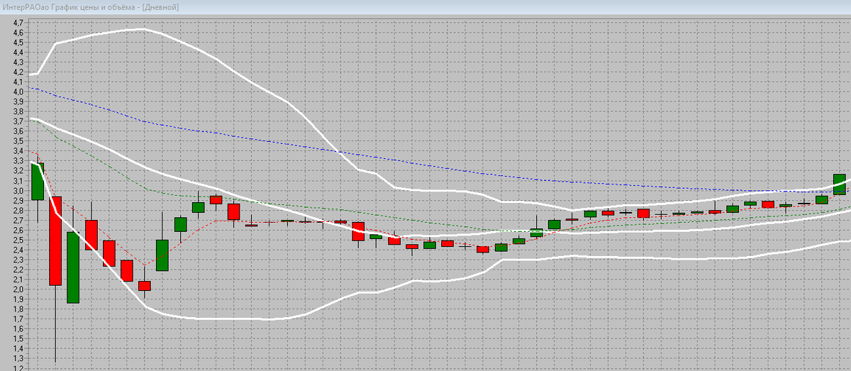Image resolution: width=851 pixels, height=371 pixels.
Task: Click the 2,0 price axis label
Action: (18, 289)
